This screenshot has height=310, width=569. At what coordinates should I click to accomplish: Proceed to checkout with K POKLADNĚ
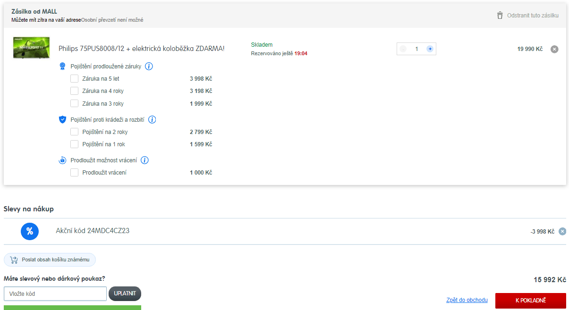531,301
